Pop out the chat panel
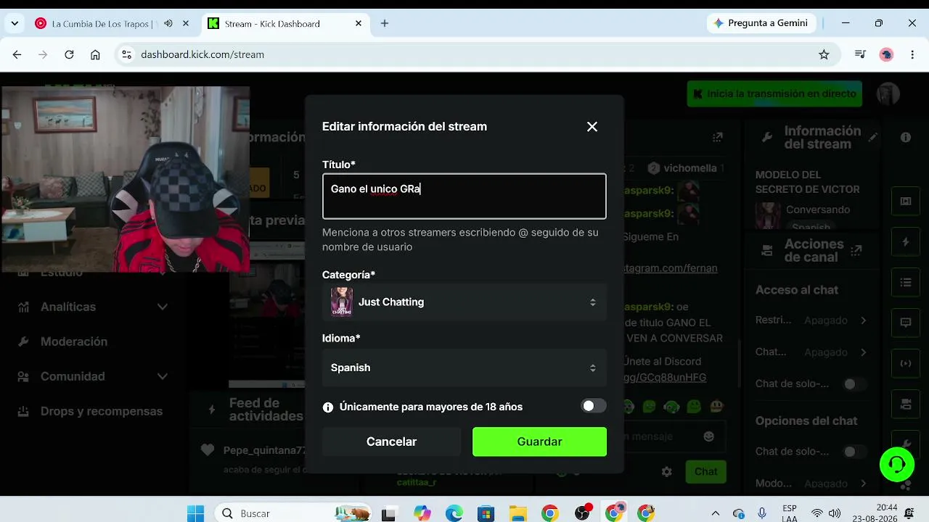This screenshot has height=522, width=929. coord(718,137)
